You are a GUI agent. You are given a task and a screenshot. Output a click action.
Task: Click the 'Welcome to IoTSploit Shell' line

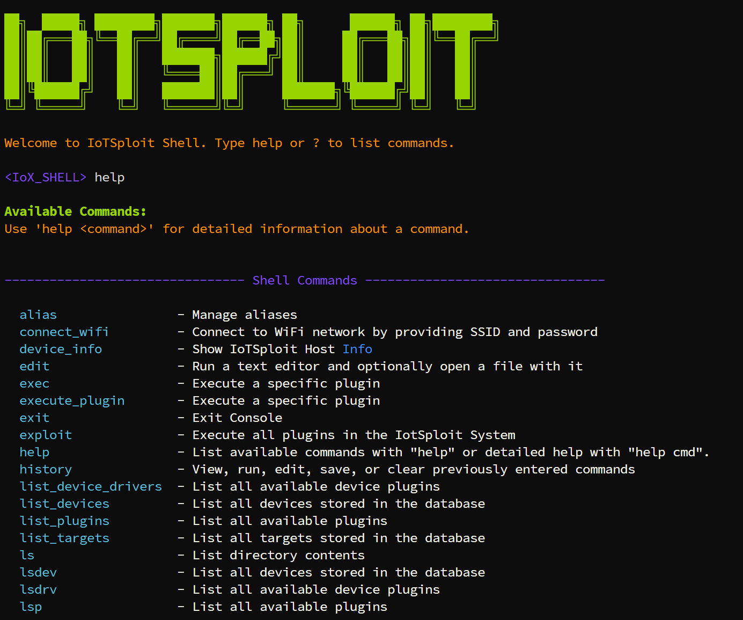tap(229, 143)
